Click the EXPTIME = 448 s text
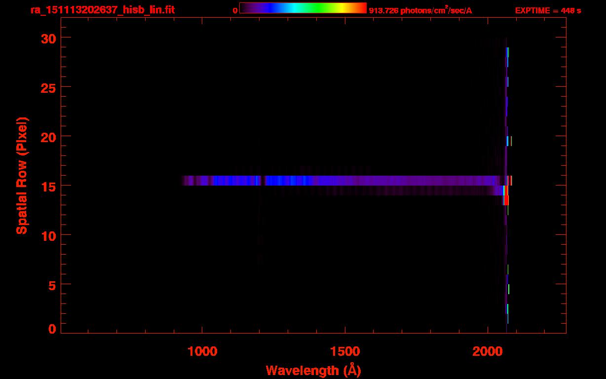606x379 pixels. (x=548, y=10)
